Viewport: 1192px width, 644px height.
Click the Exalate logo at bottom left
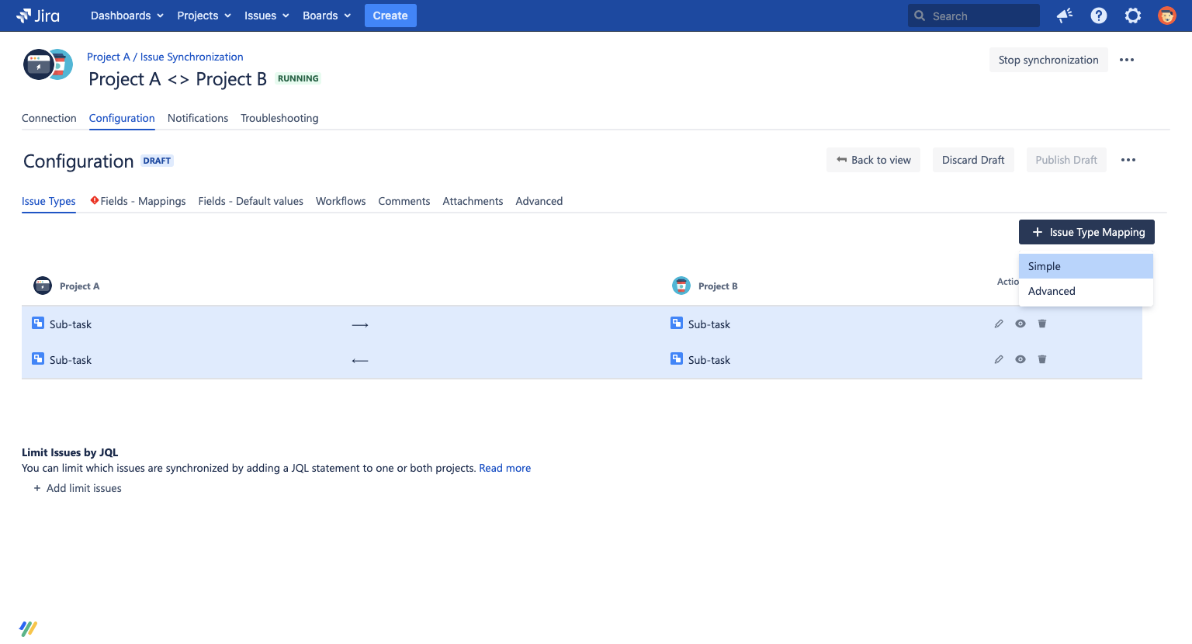tap(28, 628)
